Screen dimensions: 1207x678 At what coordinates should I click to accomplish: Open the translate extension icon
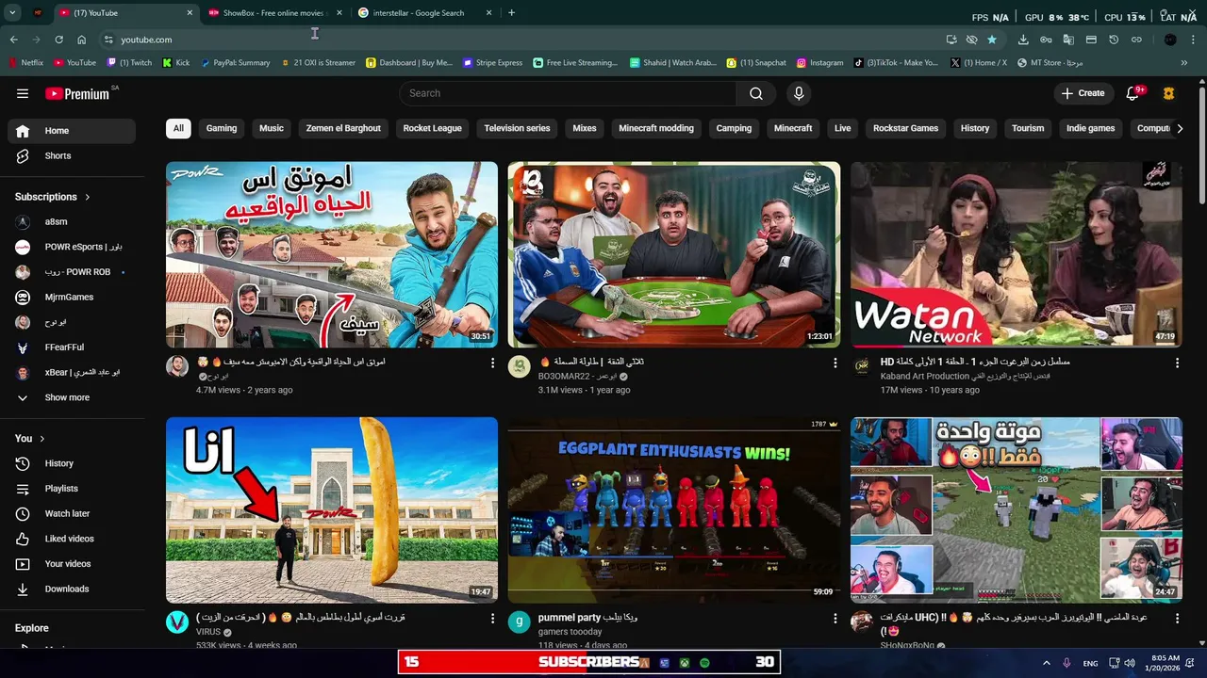pos(1068,40)
